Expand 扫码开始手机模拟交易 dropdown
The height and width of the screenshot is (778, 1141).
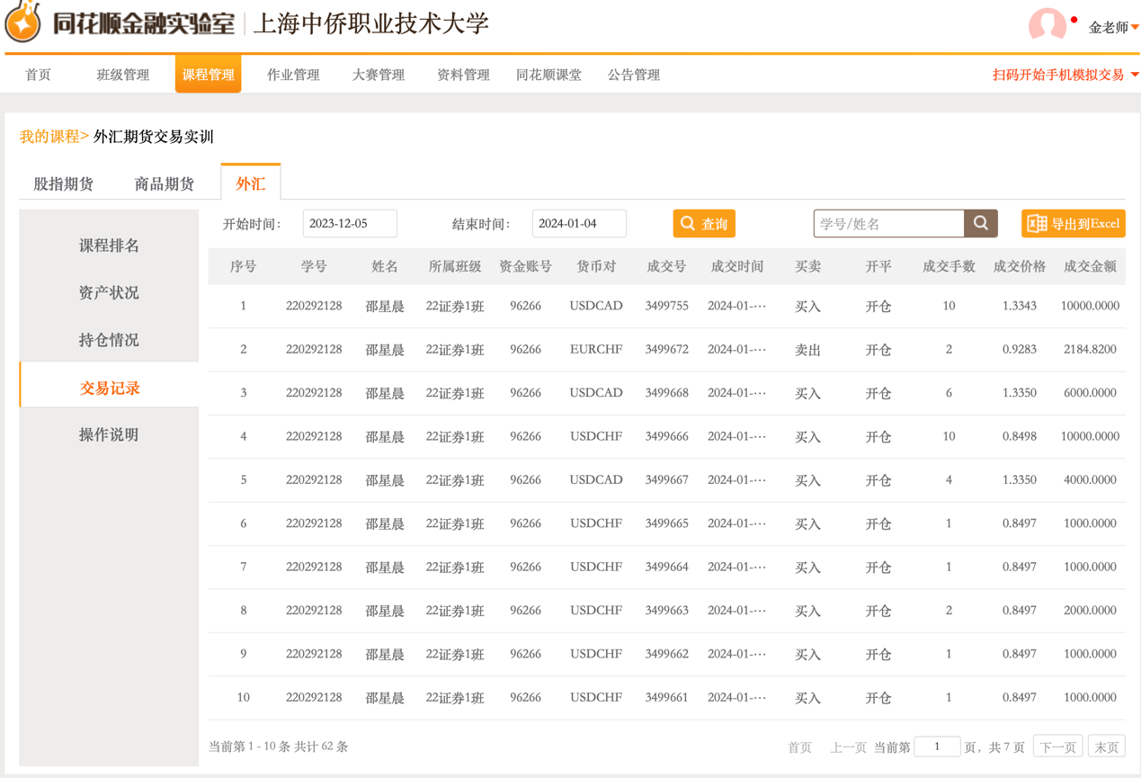(1065, 75)
